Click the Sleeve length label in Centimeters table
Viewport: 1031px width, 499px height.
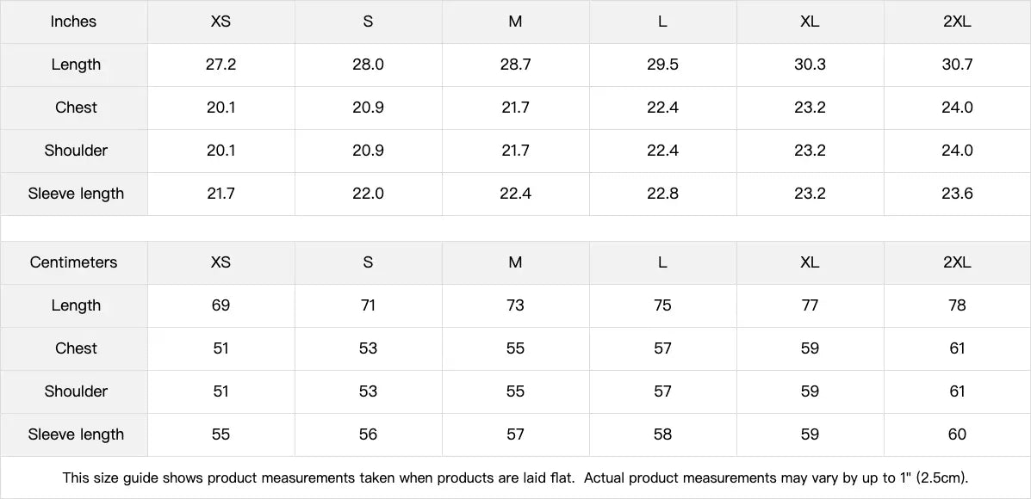(76, 434)
